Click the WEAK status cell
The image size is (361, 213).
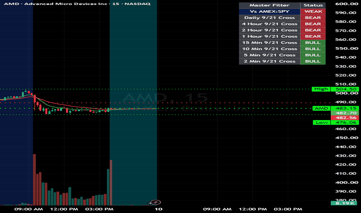coord(313,12)
